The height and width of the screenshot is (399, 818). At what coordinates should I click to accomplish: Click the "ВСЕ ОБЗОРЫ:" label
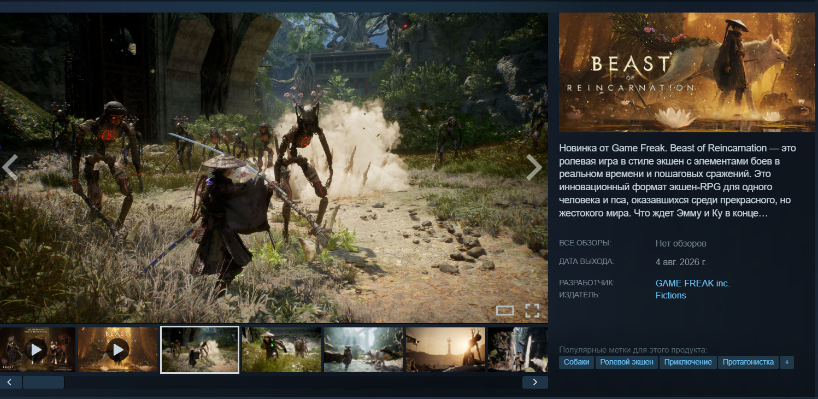pyautogui.click(x=585, y=243)
